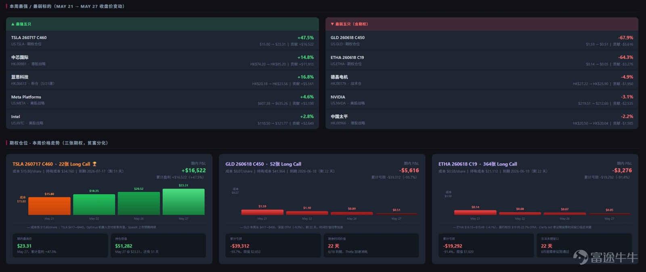Click the +4.6% gain value
The width and height of the screenshot is (646, 272).
pyautogui.click(x=307, y=97)
